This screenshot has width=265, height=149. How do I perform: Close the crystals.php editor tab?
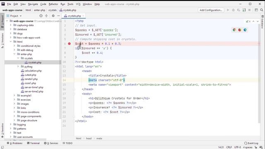83,16
